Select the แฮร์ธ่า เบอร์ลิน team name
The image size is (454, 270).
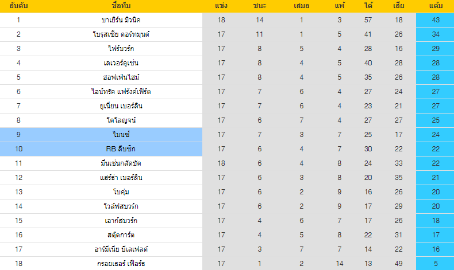click(121, 178)
